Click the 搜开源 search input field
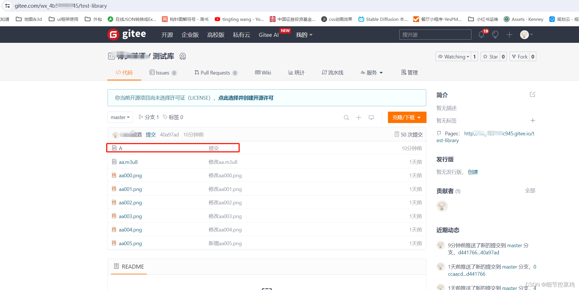This screenshot has width=579, height=290. [435, 35]
